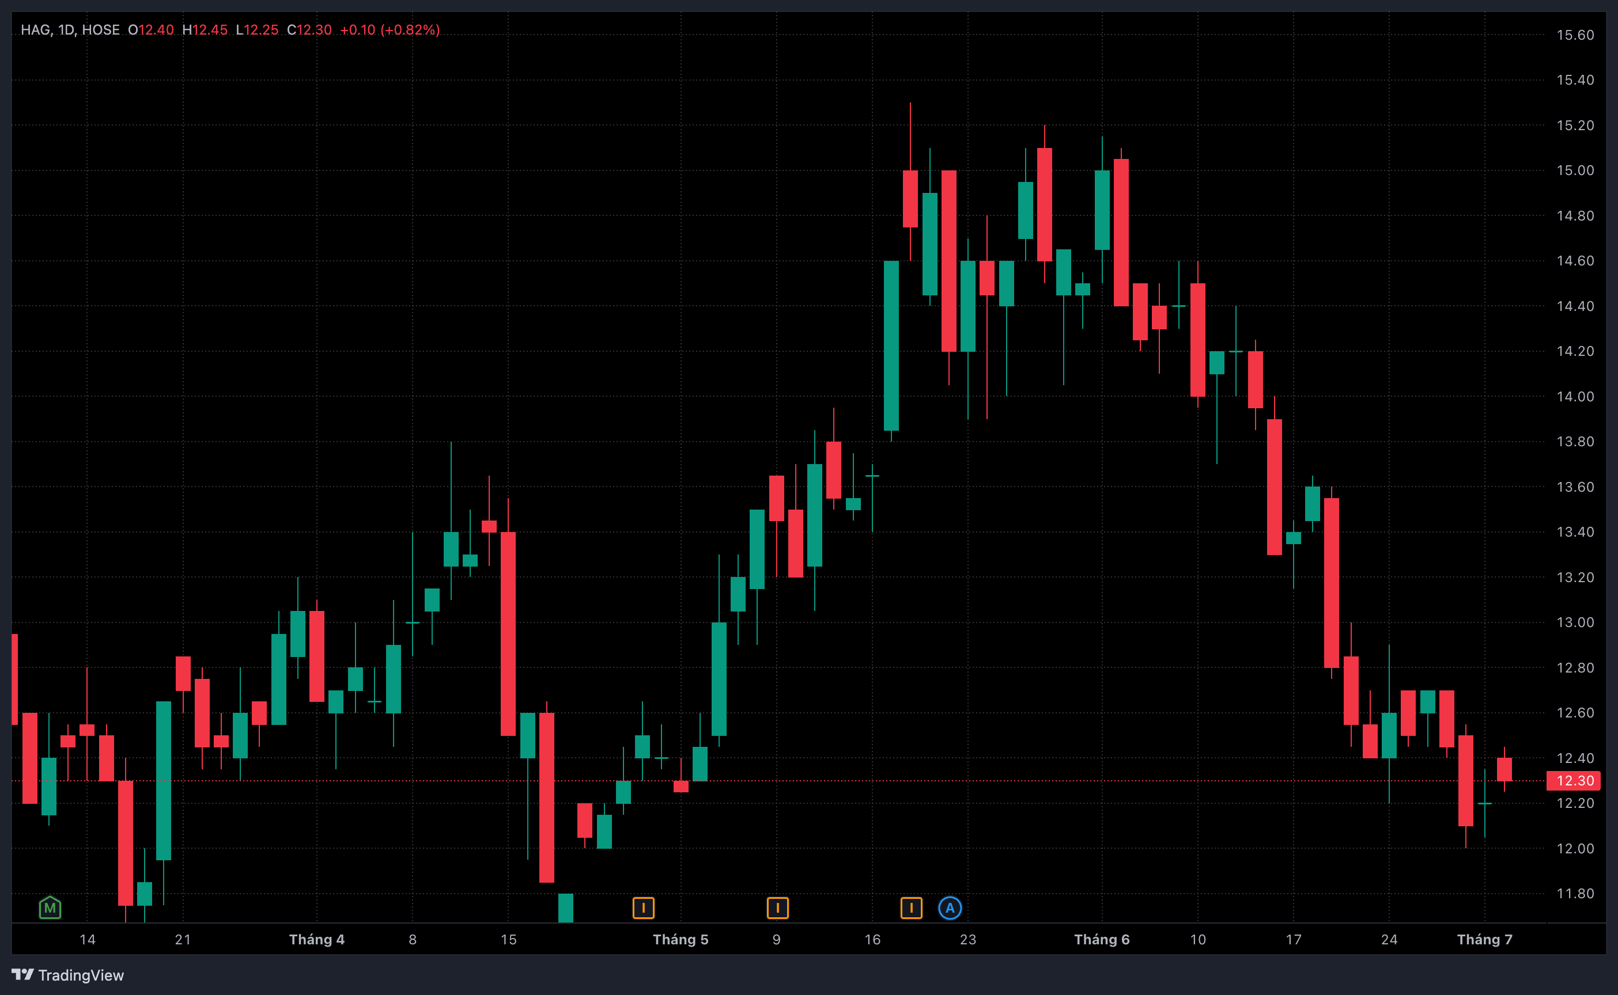Click the 14.40 price axis label
This screenshot has height=995, width=1618.
(x=1575, y=306)
